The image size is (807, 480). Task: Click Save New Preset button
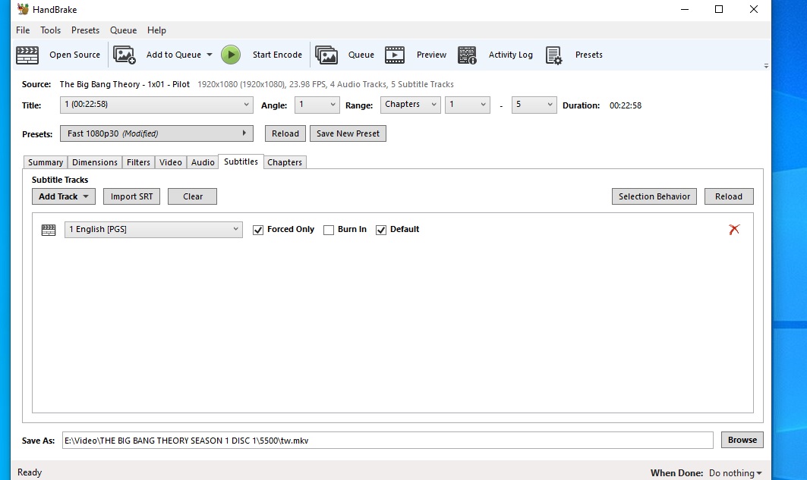tap(348, 133)
